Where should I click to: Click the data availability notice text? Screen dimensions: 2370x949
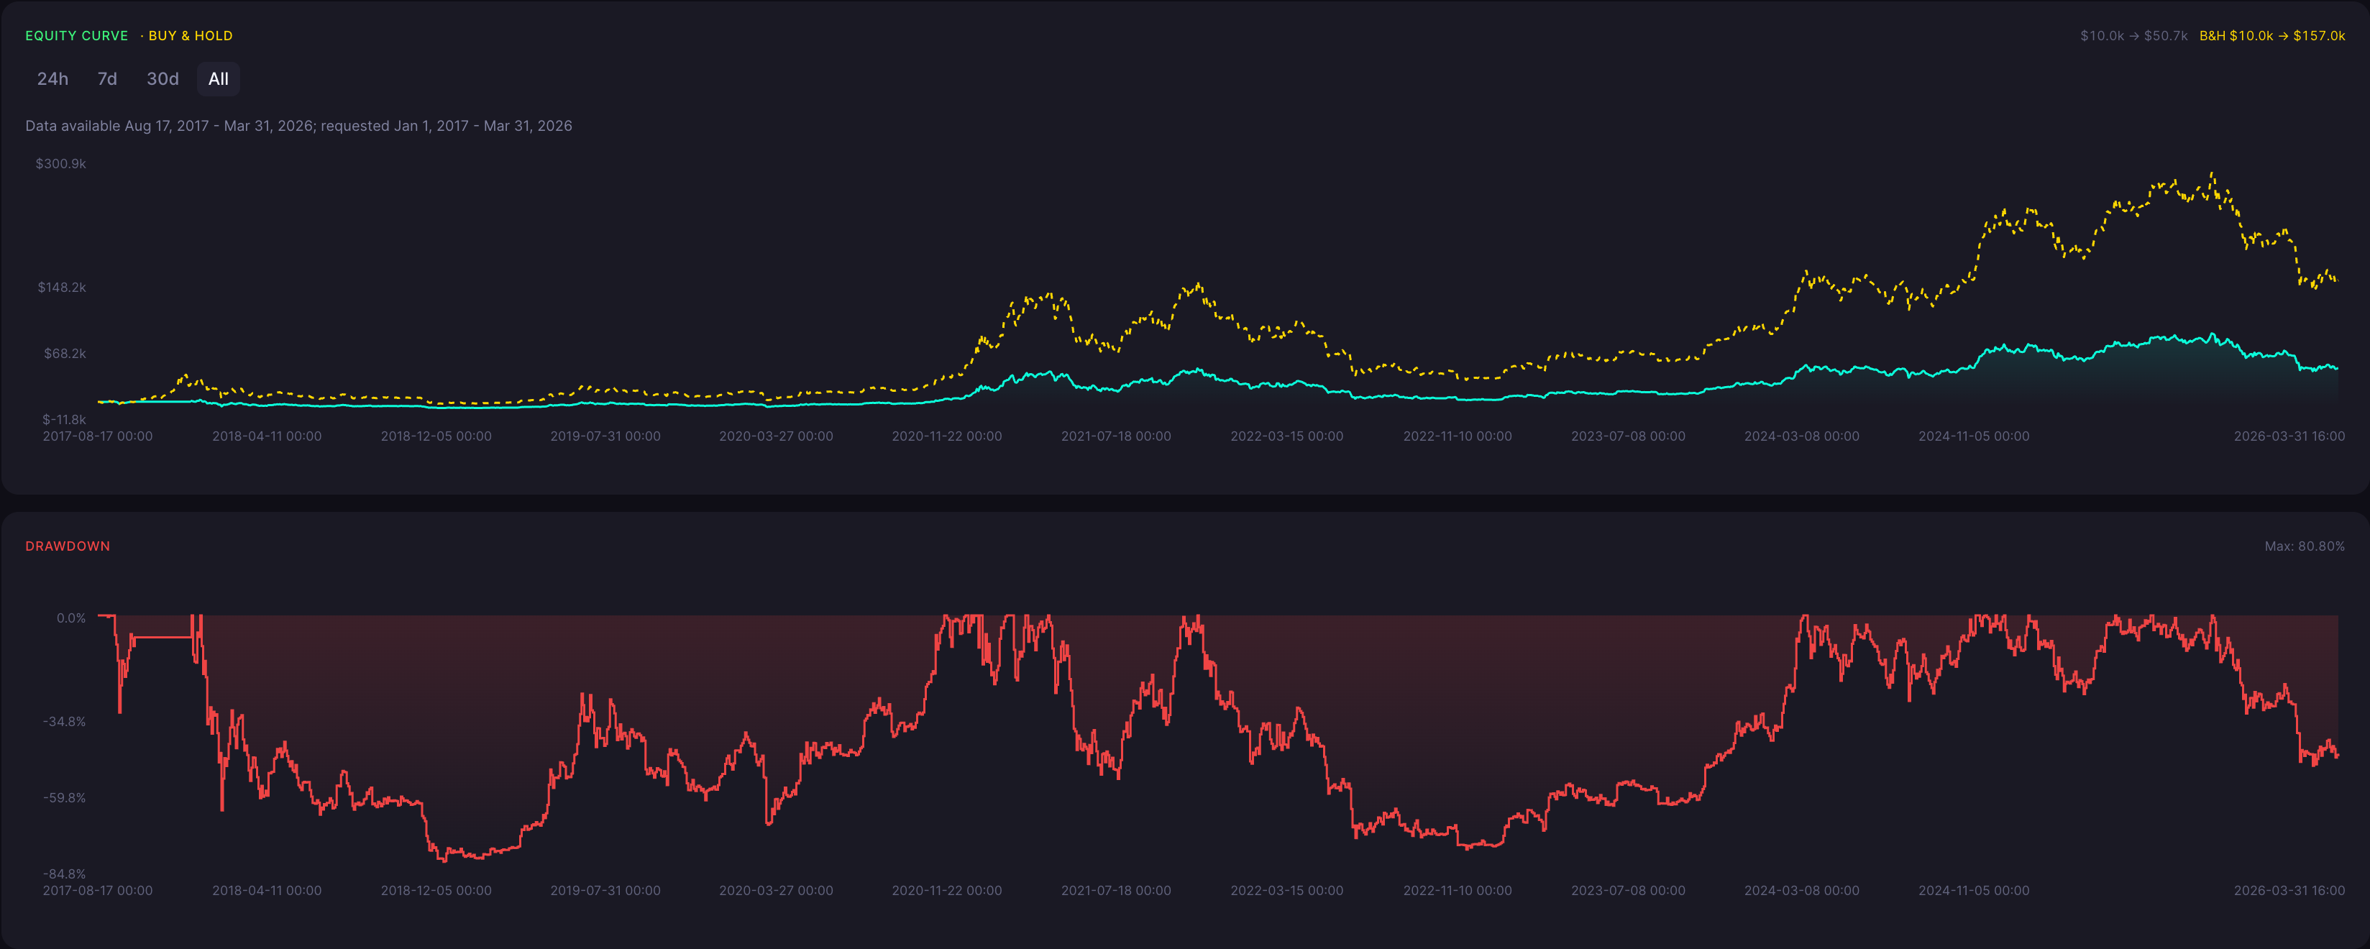click(298, 126)
